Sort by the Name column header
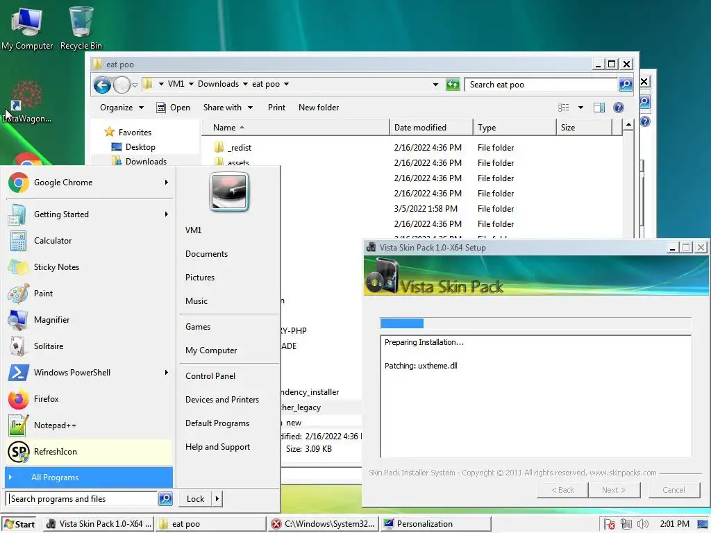711x533 pixels. click(295, 128)
